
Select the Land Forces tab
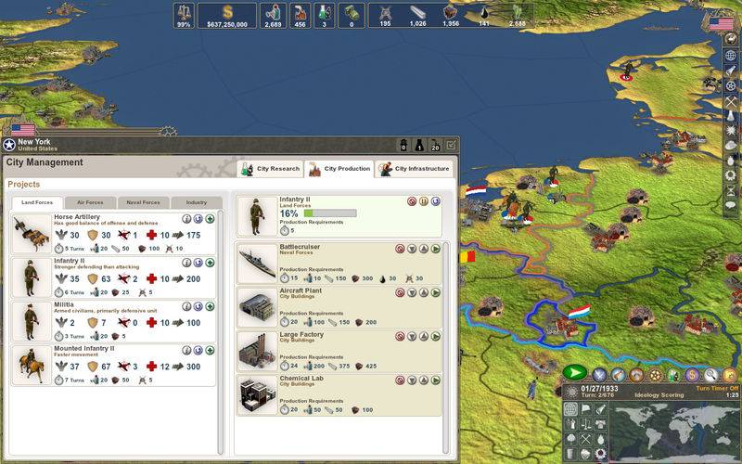point(37,202)
